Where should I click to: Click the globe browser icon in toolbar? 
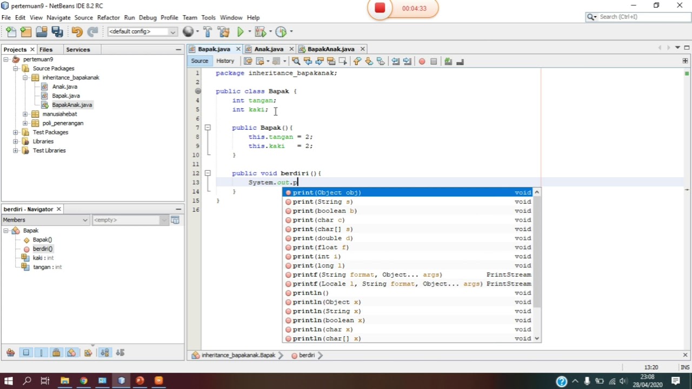point(188,32)
